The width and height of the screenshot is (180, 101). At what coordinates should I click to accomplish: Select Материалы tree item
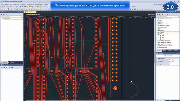pos(163,29)
